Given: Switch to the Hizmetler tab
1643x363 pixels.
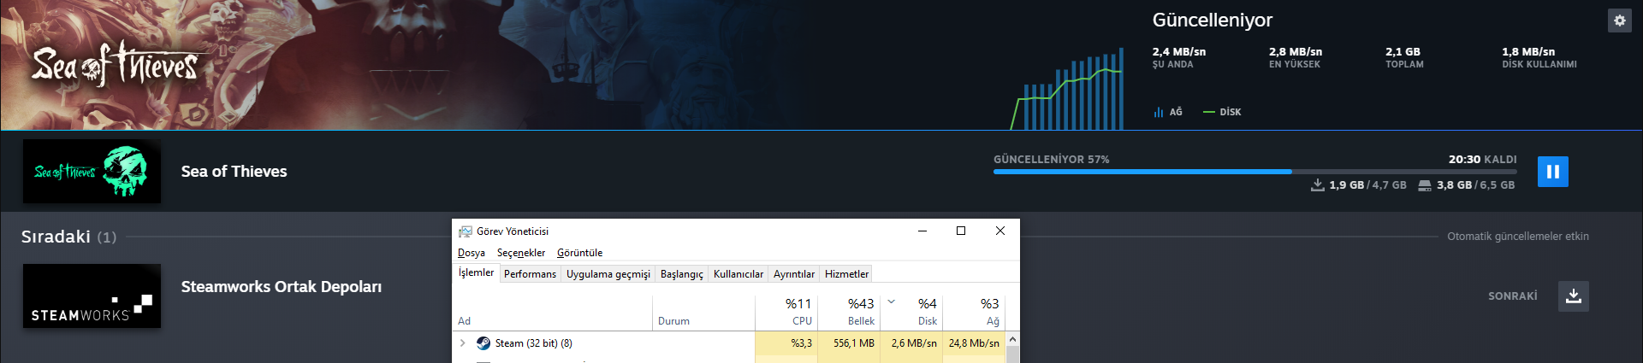Looking at the screenshot, I should [x=846, y=274].
